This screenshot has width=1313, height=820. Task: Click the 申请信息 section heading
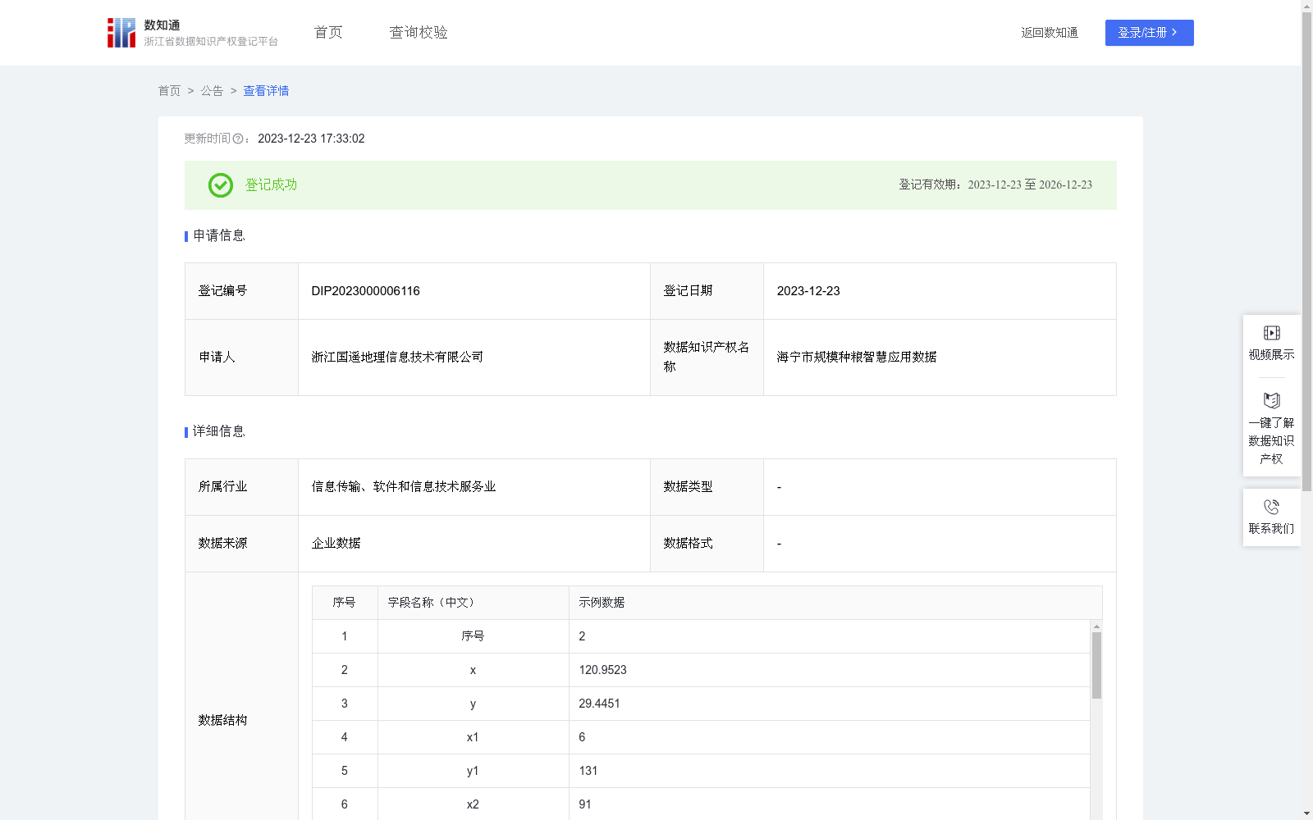(x=219, y=236)
